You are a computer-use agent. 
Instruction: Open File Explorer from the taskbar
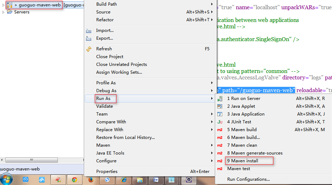pos(140,180)
